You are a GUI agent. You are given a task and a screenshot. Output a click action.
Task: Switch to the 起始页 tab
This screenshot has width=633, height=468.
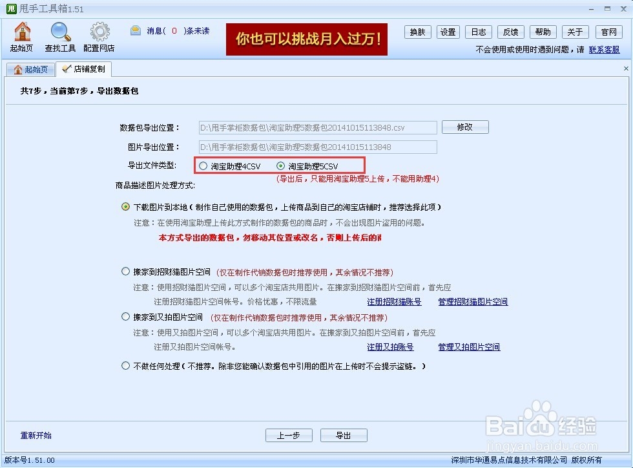pyautogui.click(x=31, y=70)
